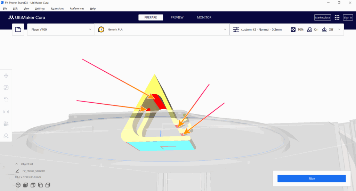Click the UltiMaker Cura logo
This screenshot has height=191, width=356.
[27, 17]
